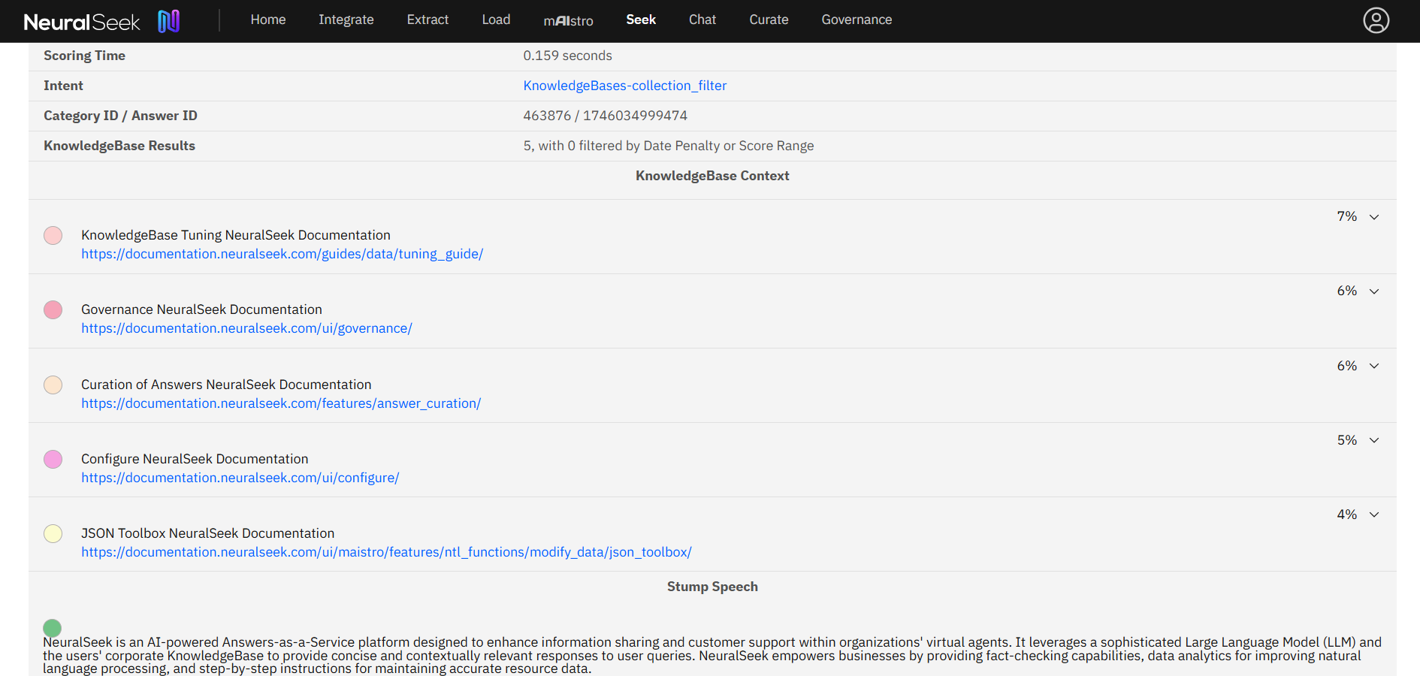The height and width of the screenshot is (676, 1420).
Task: Expand the 7% KnowledgeBase Tuning result
Action: [x=1374, y=217]
